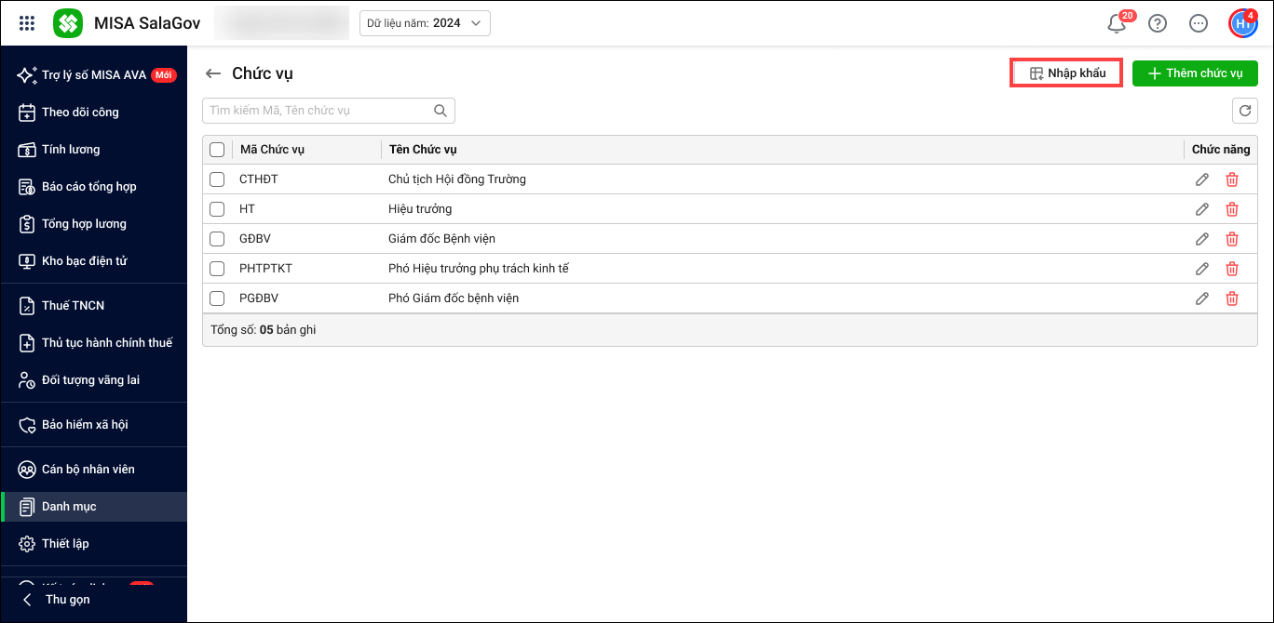Delete the Giám đốc Bệnh viện row

[1232, 239]
